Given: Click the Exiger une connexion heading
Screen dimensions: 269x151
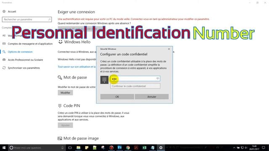Looking at the screenshot, I should tap(76, 12).
